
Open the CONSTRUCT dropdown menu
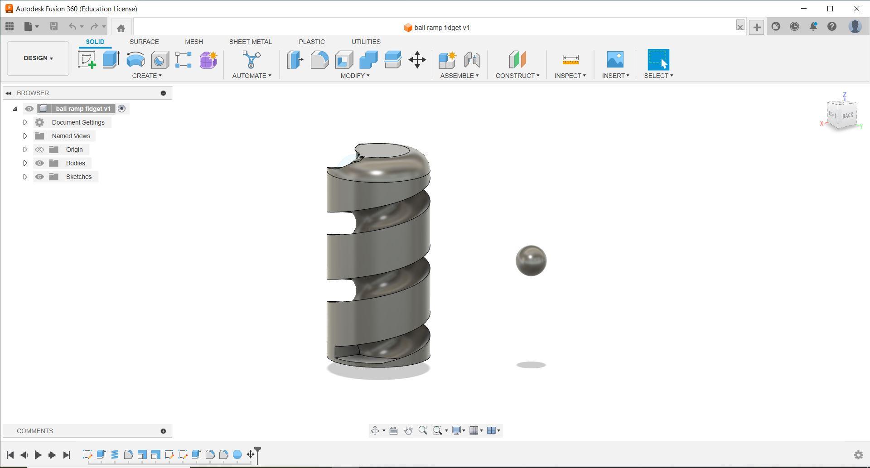click(517, 76)
